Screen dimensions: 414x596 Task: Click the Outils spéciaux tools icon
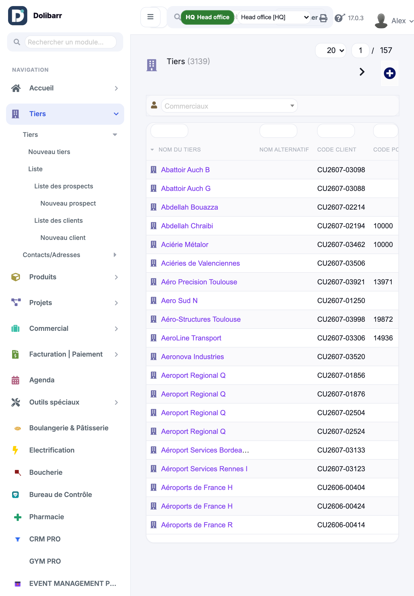pos(16,402)
